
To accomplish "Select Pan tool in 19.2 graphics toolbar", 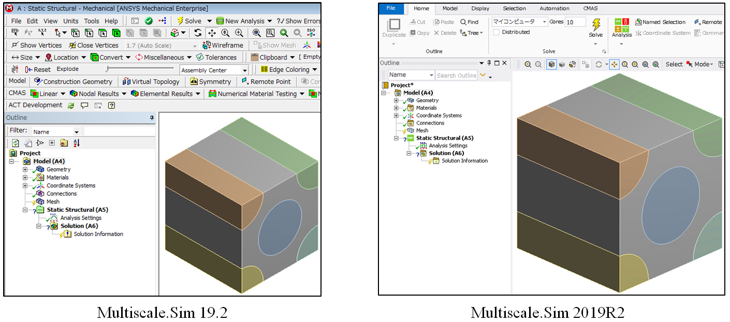I will pyautogui.click(x=212, y=33).
